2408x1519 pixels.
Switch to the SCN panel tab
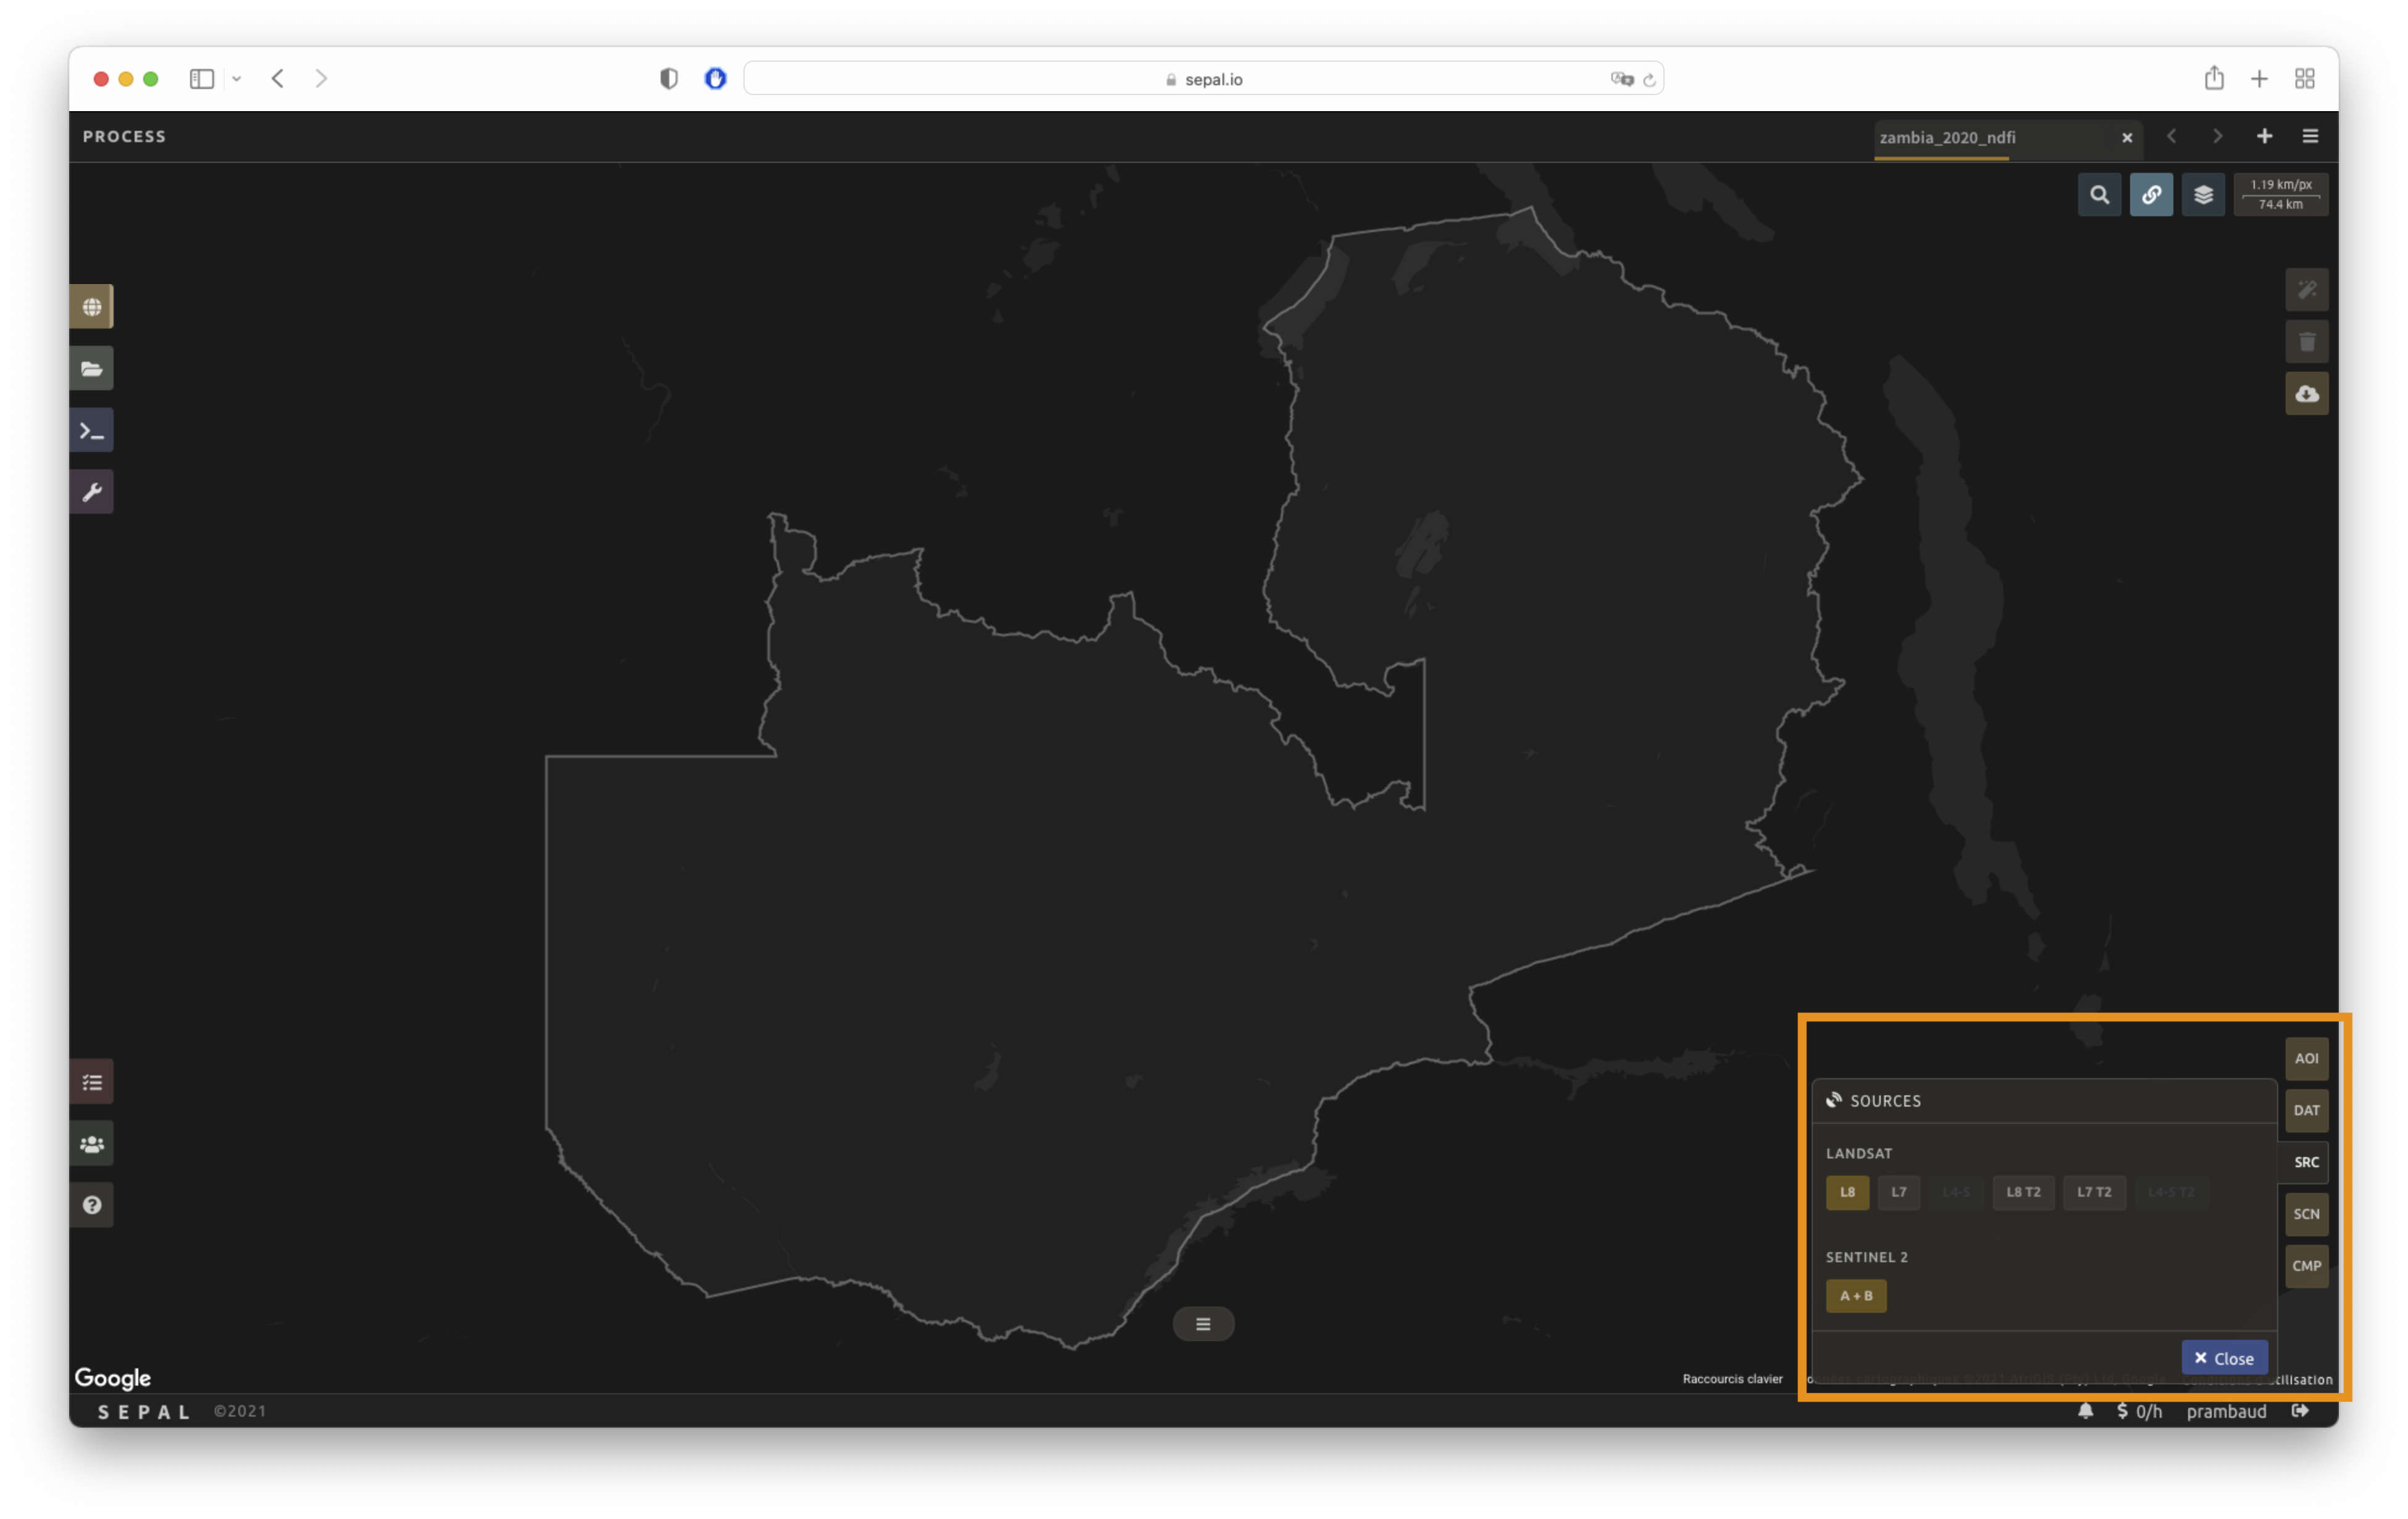[2306, 1214]
